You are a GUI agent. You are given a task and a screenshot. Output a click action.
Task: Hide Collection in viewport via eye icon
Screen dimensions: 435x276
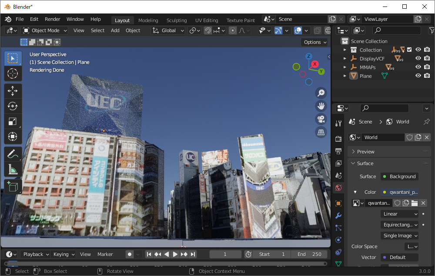pyautogui.click(x=418, y=50)
